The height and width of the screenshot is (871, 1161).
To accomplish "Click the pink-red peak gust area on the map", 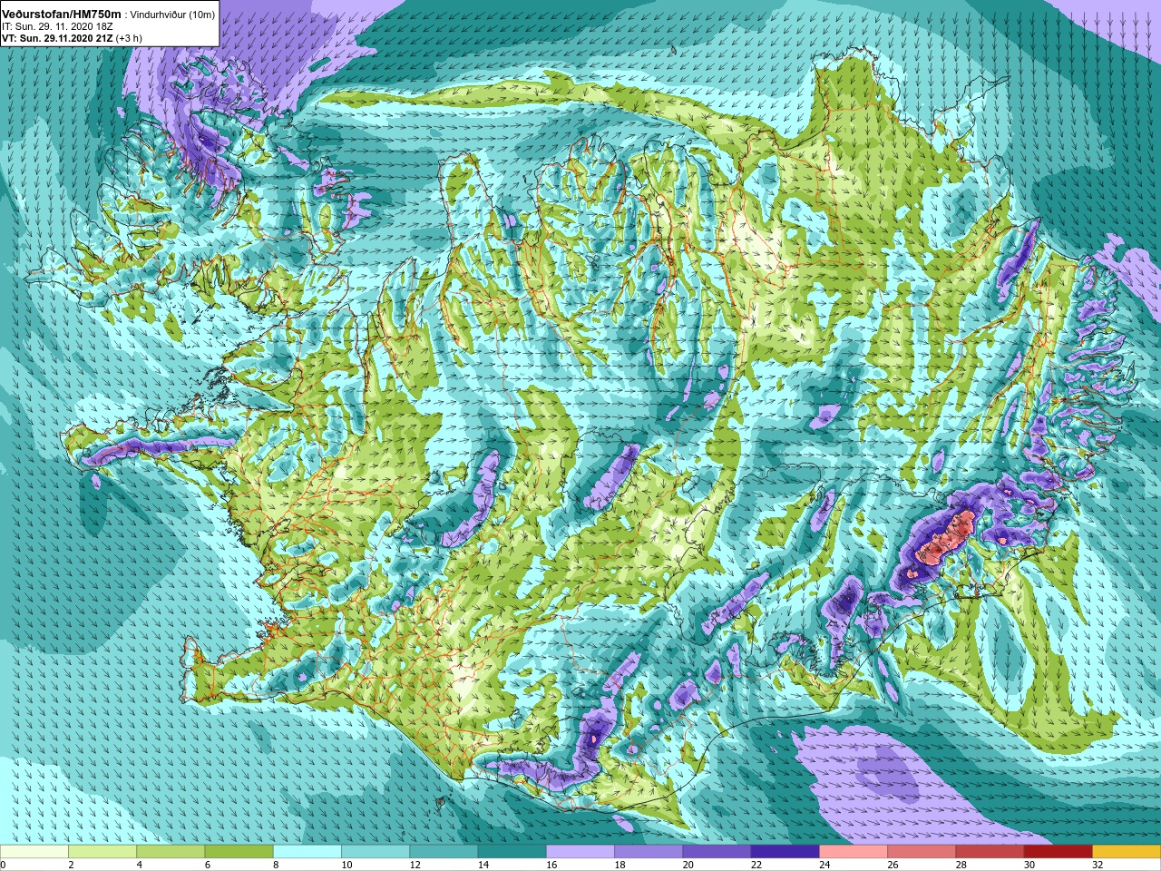I will tap(945, 537).
